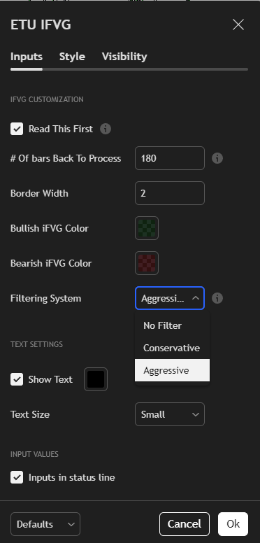Image resolution: width=260 pixels, height=543 pixels.
Task: Close the ETU IFVG settings dialog
Action: point(238,25)
